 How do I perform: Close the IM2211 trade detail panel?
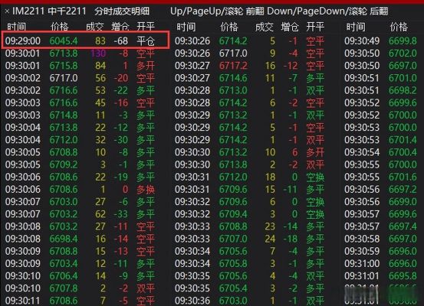click(7, 11)
